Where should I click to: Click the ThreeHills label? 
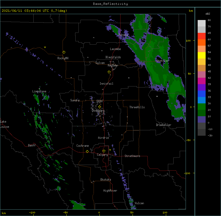pyautogui.click(x=137, y=107)
